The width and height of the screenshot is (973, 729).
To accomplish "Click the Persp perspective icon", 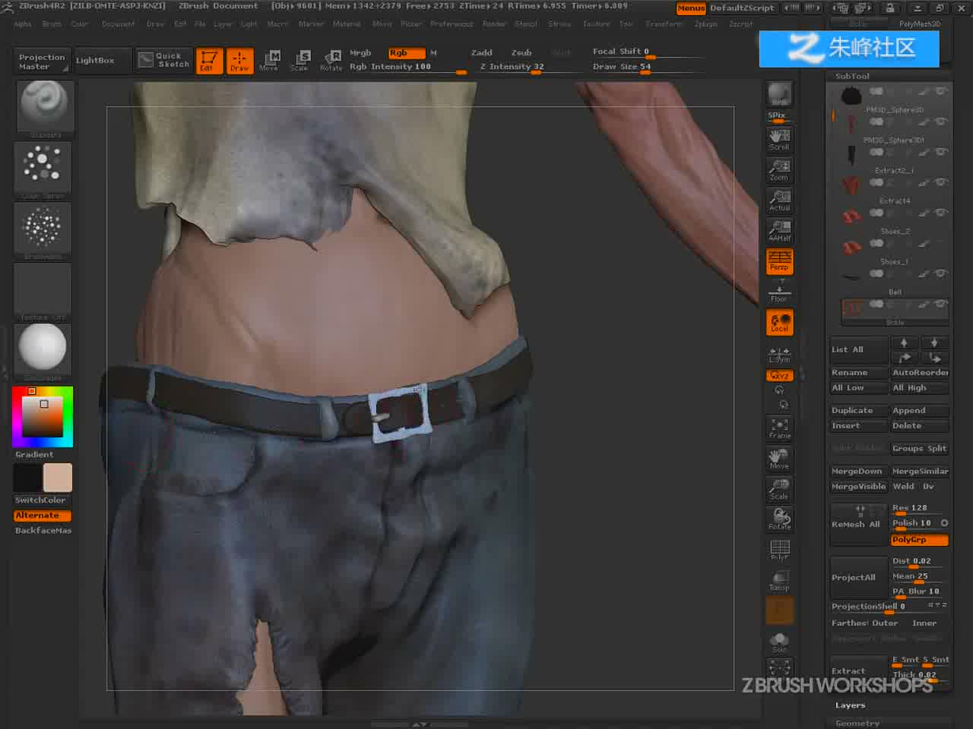I will (779, 261).
